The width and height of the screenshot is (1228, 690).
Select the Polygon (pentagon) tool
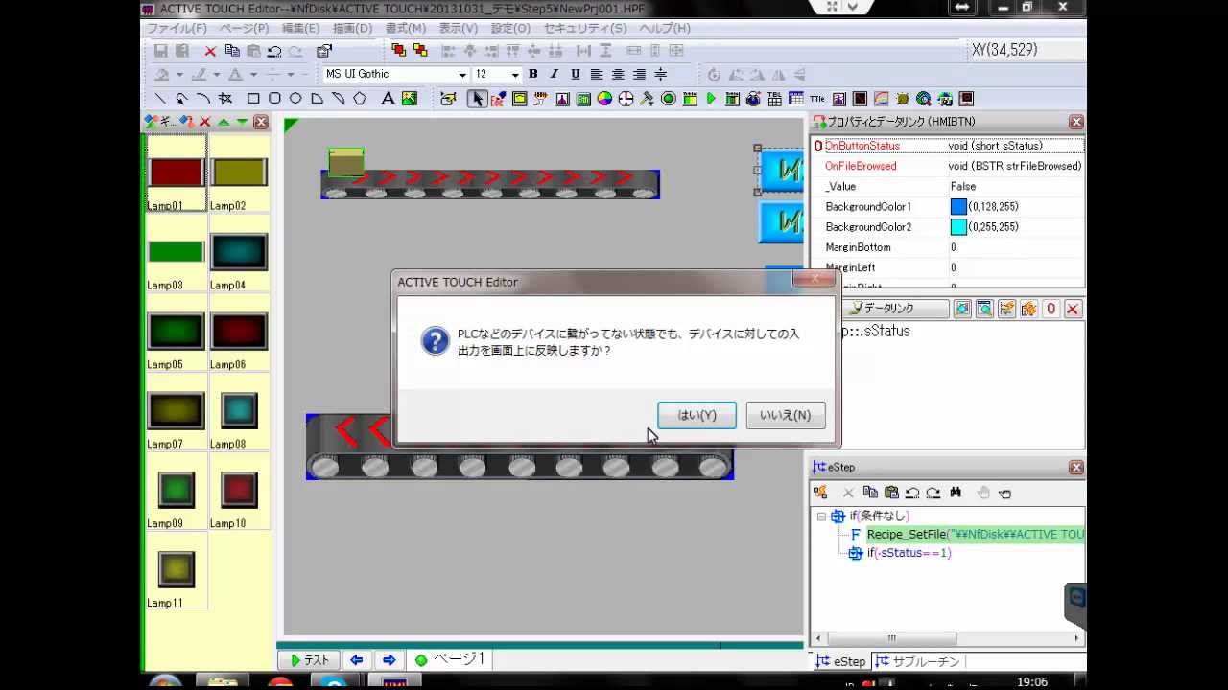coord(360,99)
